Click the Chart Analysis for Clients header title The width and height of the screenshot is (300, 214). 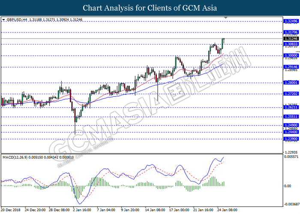[x=150, y=8]
